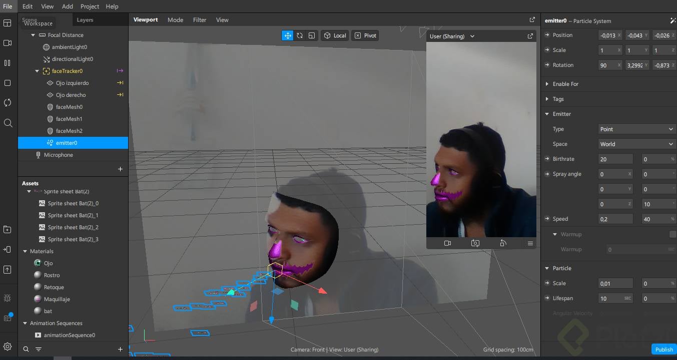
Task: Collapse the Materials asset group
Action: 26,251
